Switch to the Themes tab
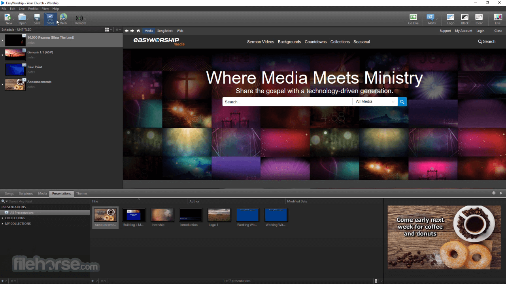Image resolution: width=506 pixels, height=284 pixels. (x=82, y=194)
